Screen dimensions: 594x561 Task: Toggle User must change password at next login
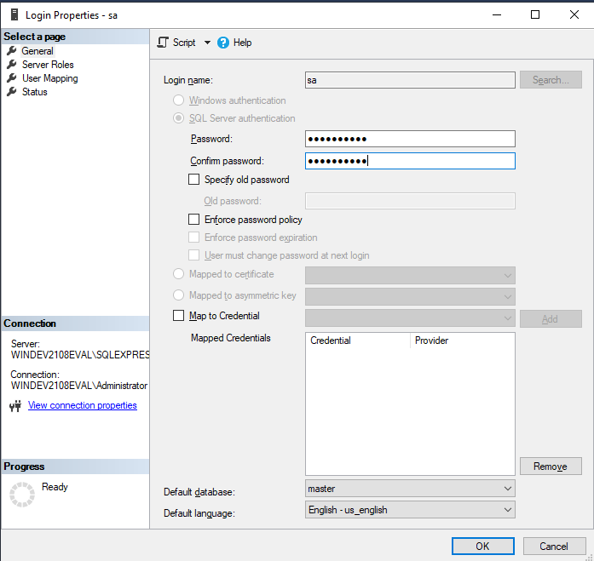pyautogui.click(x=194, y=255)
